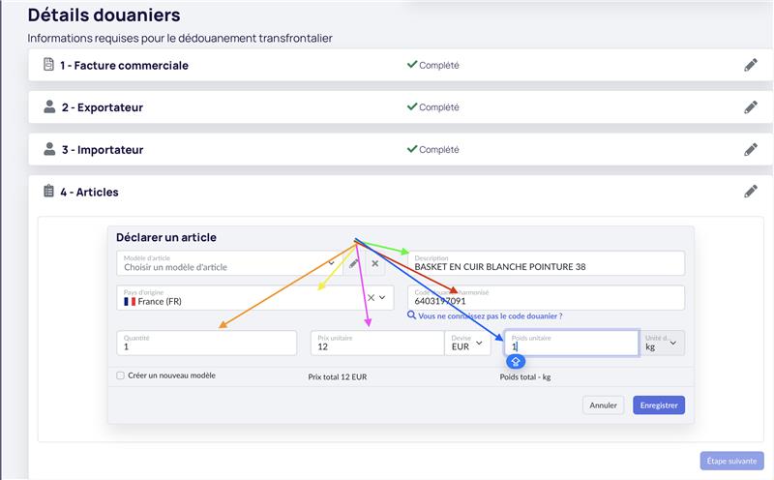Clear the article model with X icon
This screenshot has width=774, height=480.
tap(375, 263)
